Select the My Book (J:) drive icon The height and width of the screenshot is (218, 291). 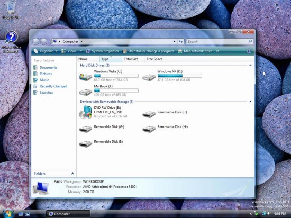pos(86,92)
